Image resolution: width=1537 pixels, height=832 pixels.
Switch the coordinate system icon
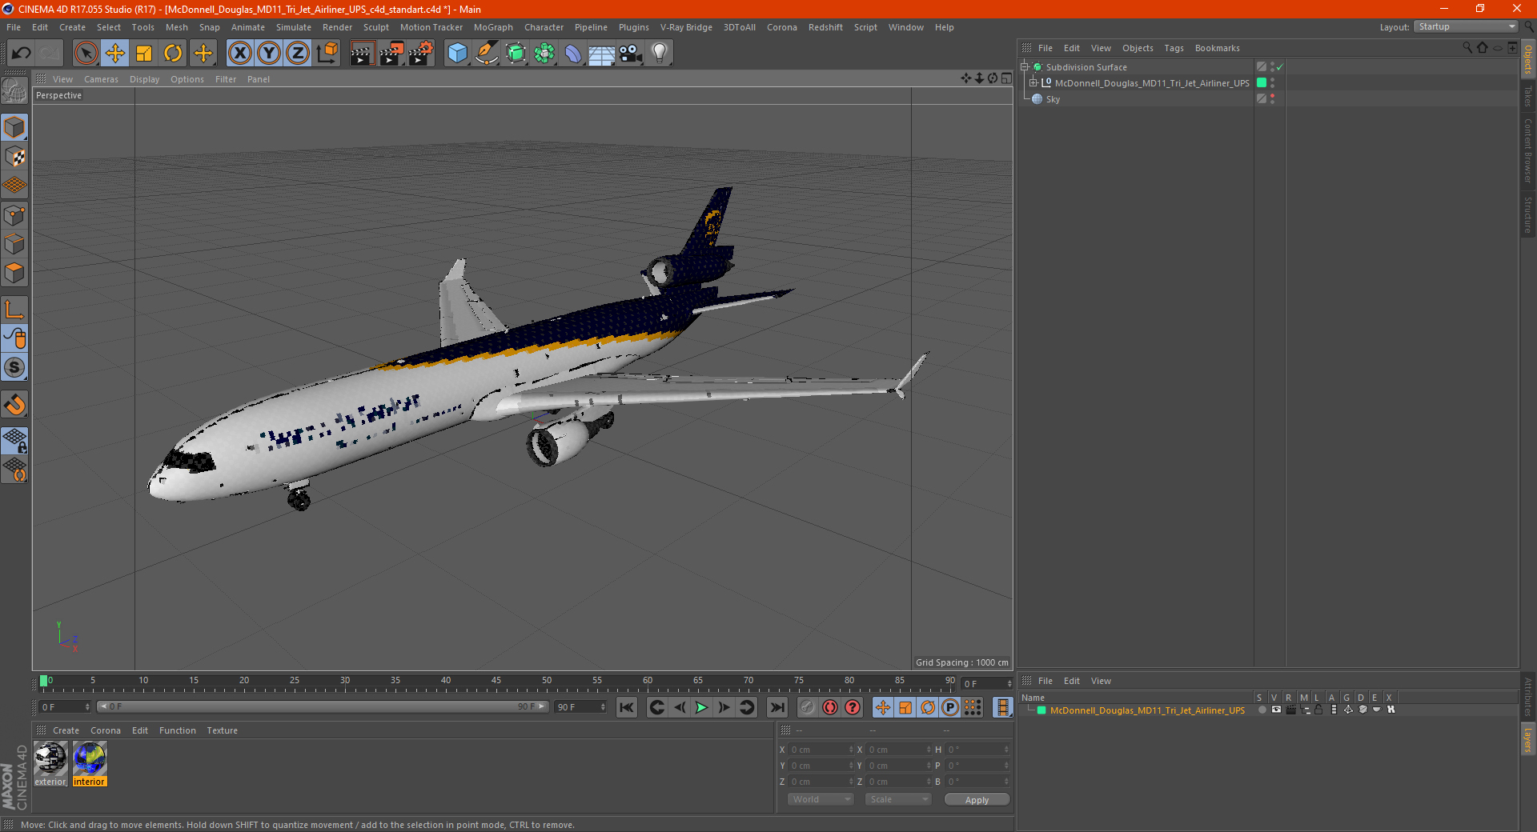(327, 54)
